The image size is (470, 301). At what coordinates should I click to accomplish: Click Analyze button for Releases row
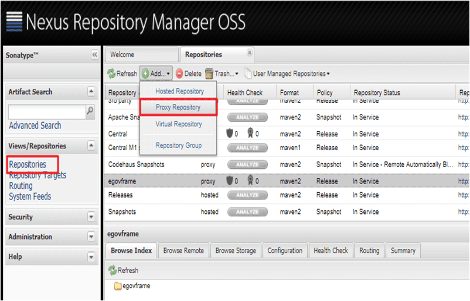(x=247, y=195)
